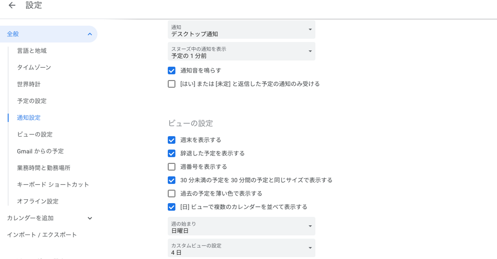497x259 pixels.
Task: Uncheck 辞退した予定を表示する checkbox
Action: point(172,154)
